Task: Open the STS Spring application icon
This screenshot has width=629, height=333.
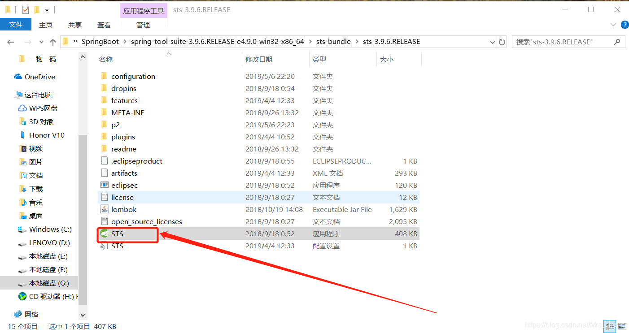Action: point(104,234)
